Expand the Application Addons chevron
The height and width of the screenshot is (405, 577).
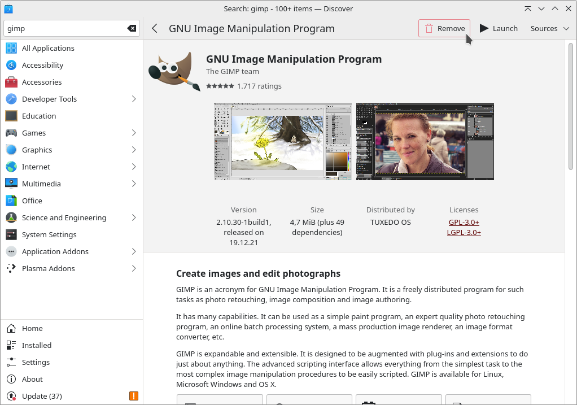click(x=134, y=251)
